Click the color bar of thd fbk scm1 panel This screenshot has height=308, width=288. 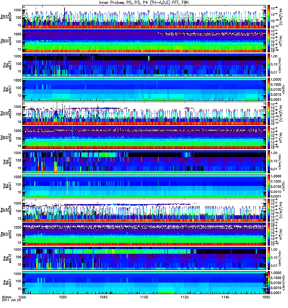[269, 186]
